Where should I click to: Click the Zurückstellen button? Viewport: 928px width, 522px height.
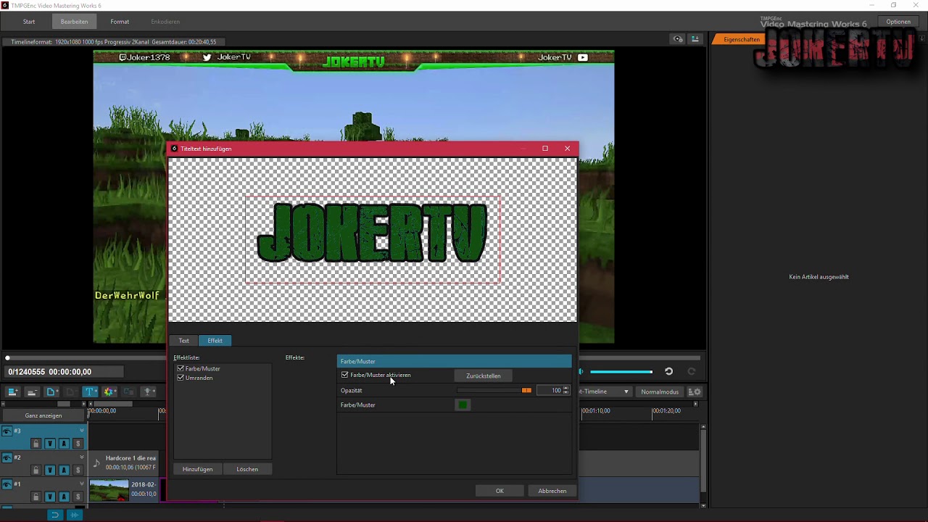click(484, 376)
